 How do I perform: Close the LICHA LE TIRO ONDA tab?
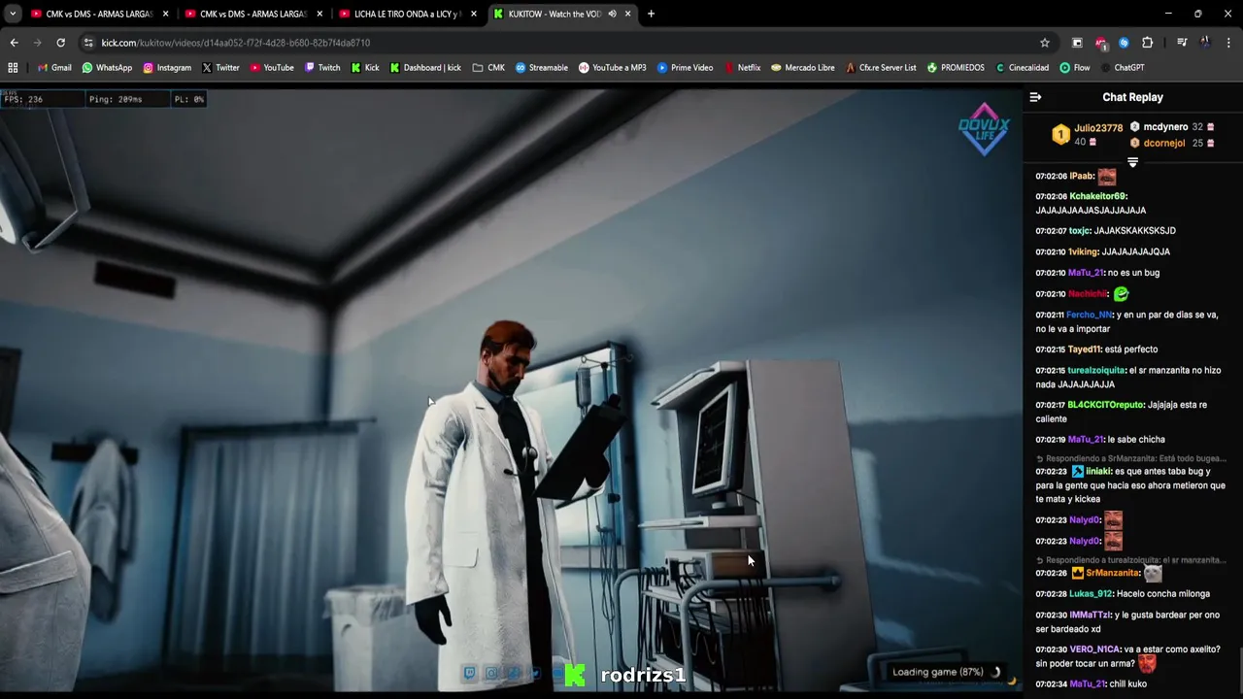tap(474, 14)
